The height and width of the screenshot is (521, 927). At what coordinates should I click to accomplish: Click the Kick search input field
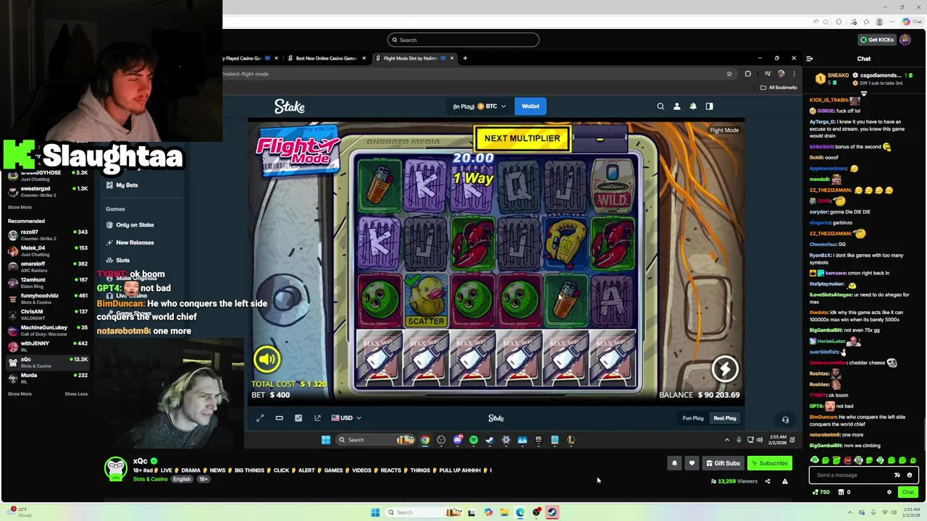(463, 40)
